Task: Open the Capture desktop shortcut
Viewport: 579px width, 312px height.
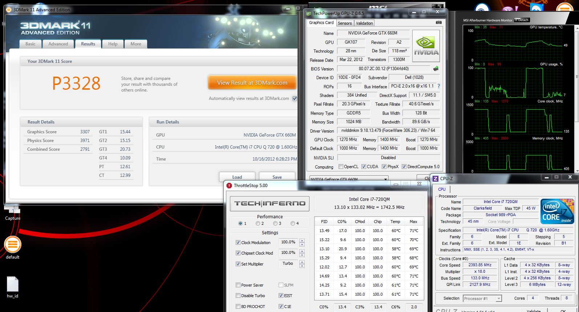Action: pos(12,213)
